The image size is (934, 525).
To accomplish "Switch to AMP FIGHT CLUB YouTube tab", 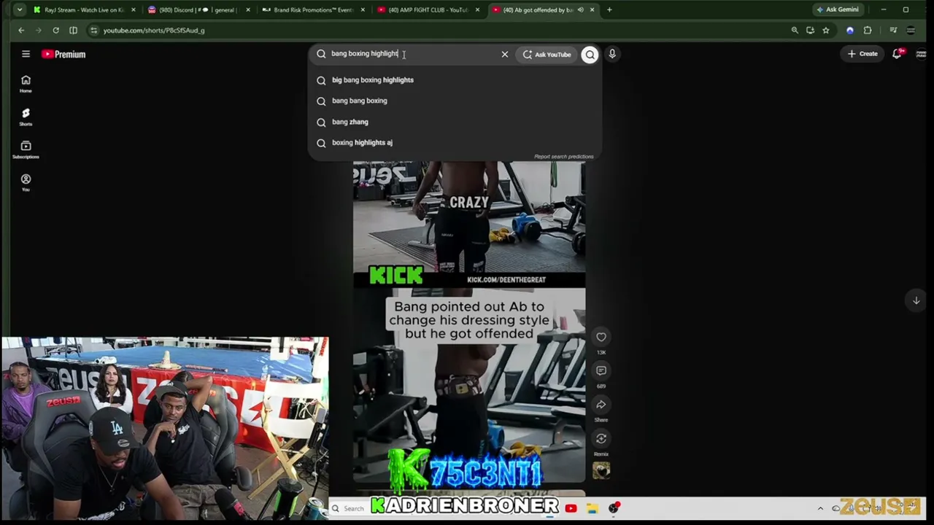I will [x=428, y=9].
